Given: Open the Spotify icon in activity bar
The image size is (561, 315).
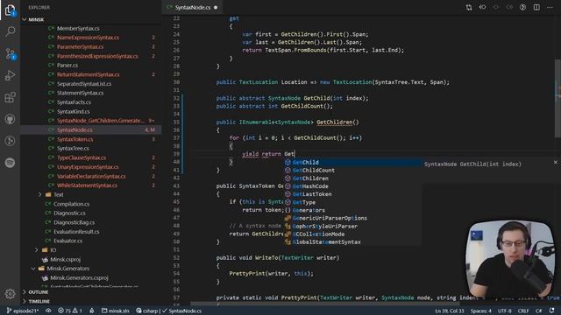Looking at the screenshot, I should click(10, 163).
